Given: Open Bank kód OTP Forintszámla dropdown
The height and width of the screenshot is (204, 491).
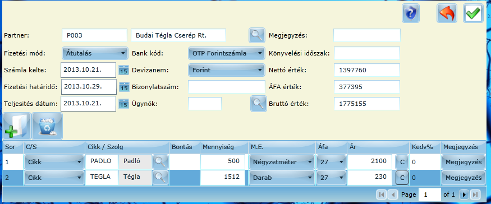Looking at the screenshot, I should point(227,53).
